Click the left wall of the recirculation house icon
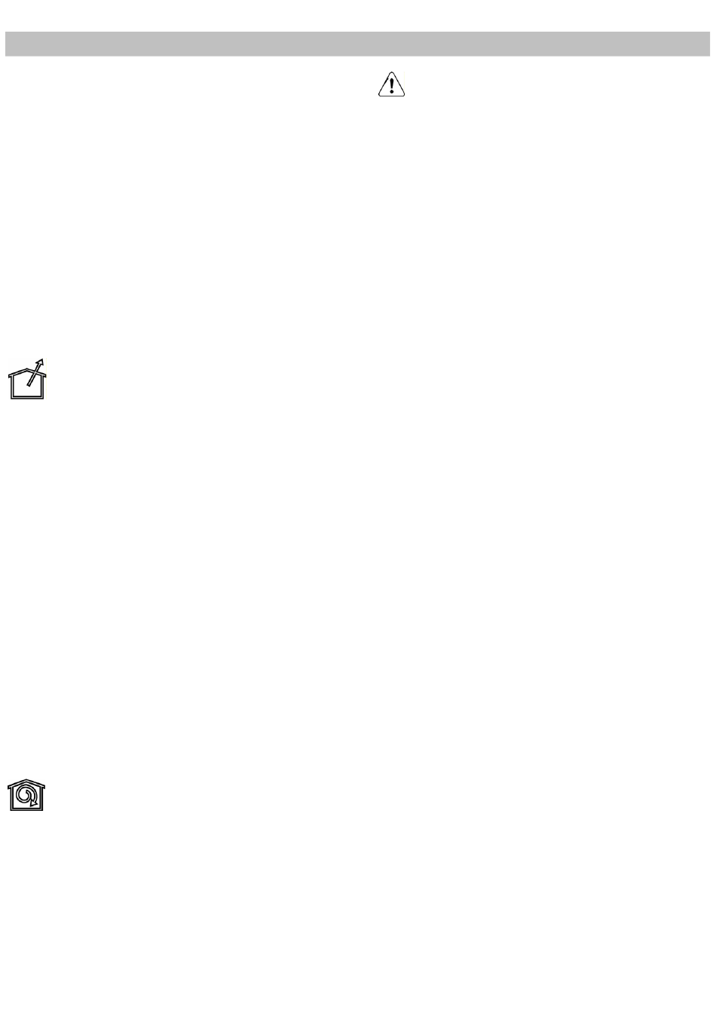Viewport: 716px width, 1034px height. (x=11, y=799)
